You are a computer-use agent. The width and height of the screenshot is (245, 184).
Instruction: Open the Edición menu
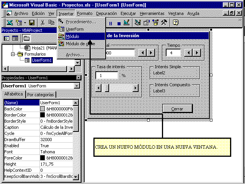coord(38,14)
